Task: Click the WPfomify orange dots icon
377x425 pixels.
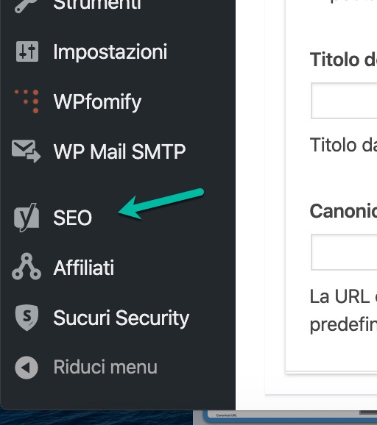Action: 27,101
